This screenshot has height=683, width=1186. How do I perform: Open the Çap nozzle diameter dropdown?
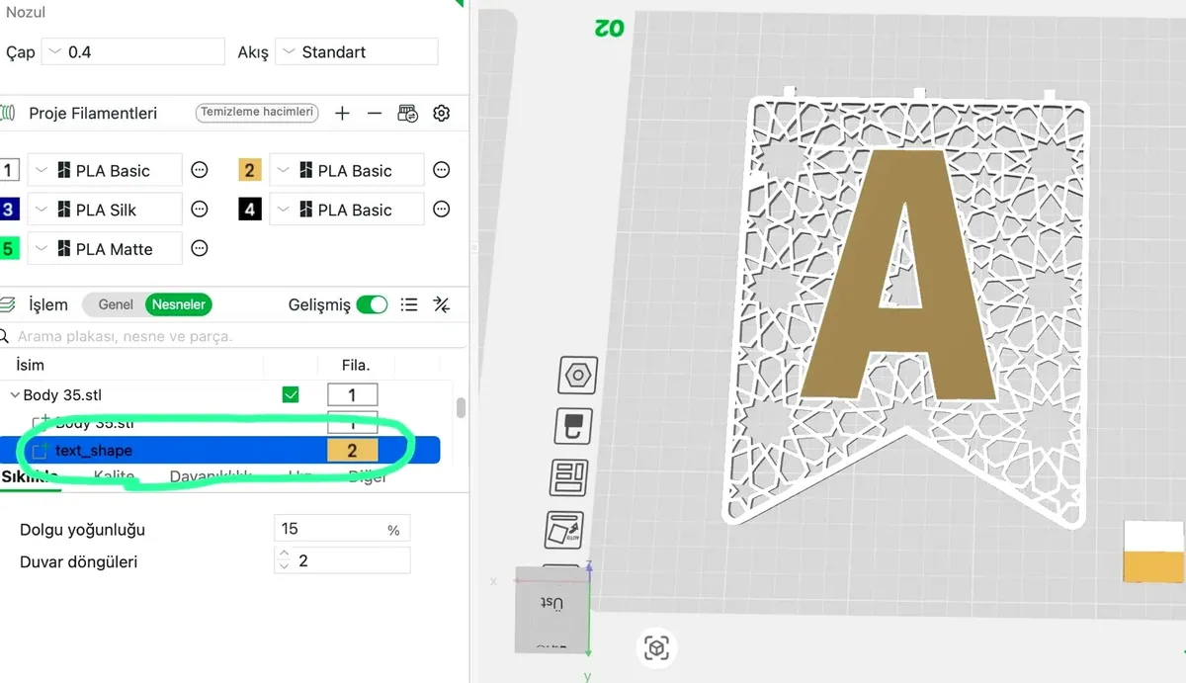134,52
